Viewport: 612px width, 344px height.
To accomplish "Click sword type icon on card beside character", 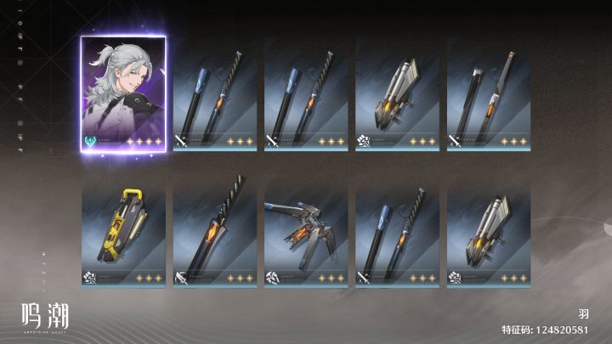I will [x=181, y=141].
